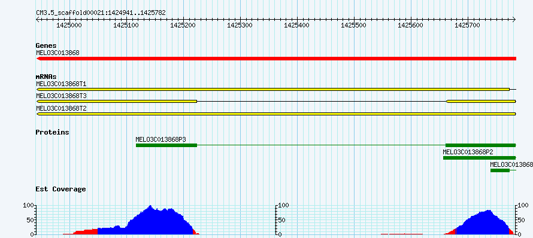Select the MELO3C013868T1 mRNA glyph

tap(276, 89)
